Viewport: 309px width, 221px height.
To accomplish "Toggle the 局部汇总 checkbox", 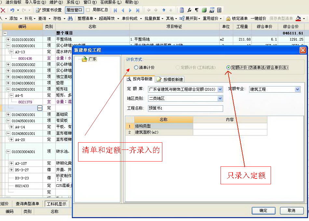I will pos(88,10).
